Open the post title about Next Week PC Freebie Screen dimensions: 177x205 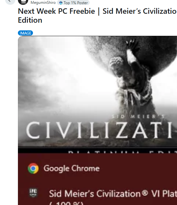coord(97,16)
